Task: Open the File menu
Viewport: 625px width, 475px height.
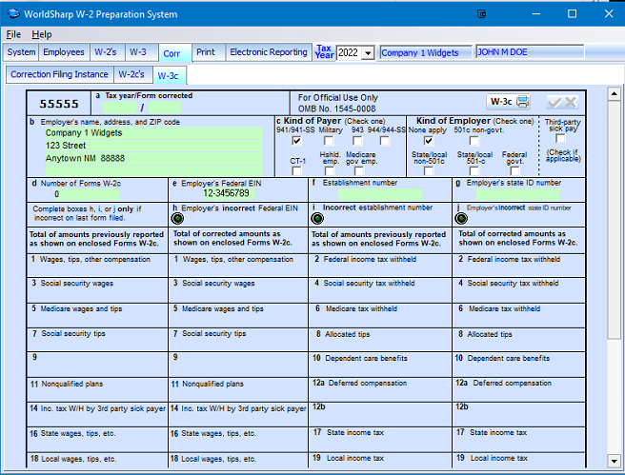Action: 13,34
